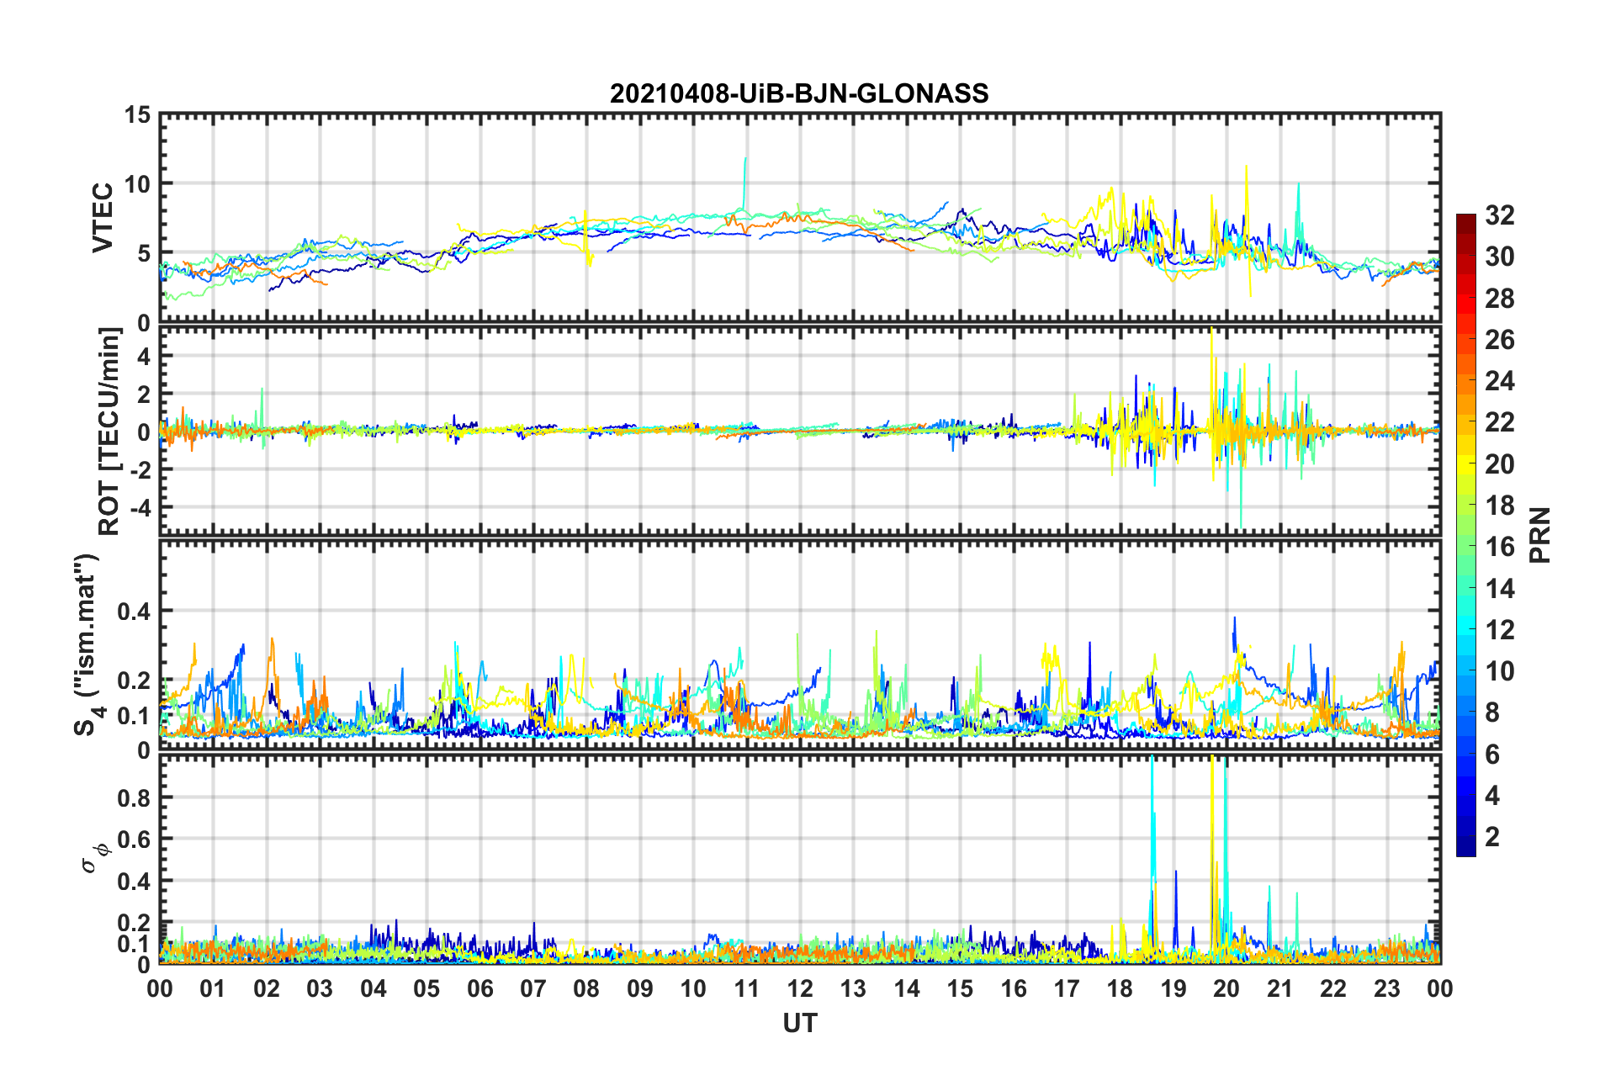1600x1070 pixels.
Task: Click x-axis tick label 01
Action: (x=213, y=988)
